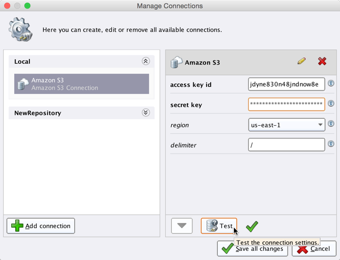Click the red X delete connection icon
Image resolution: width=340 pixels, height=260 pixels.
click(x=322, y=62)
